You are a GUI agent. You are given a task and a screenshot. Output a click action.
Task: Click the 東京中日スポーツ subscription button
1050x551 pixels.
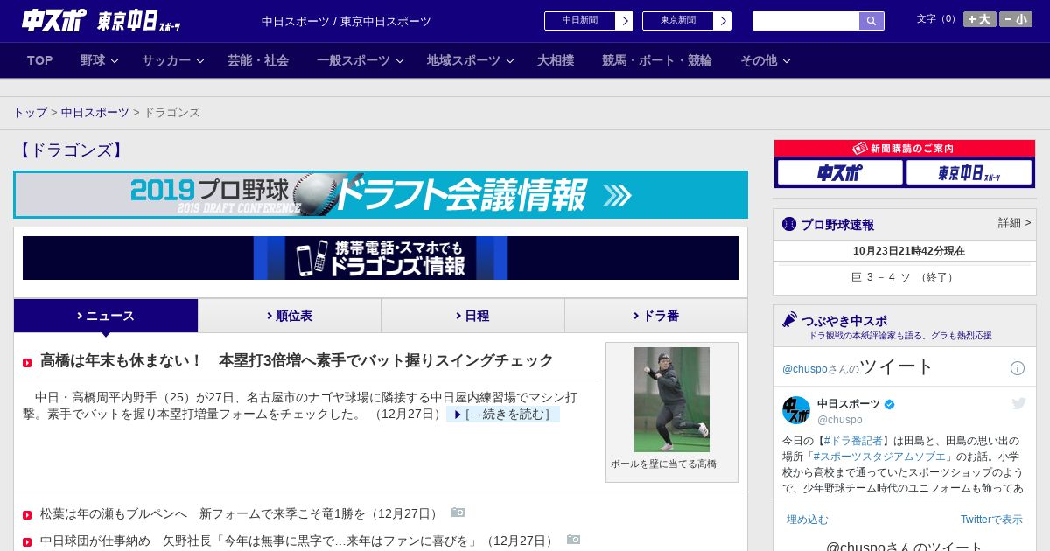[x=969, y=173]
